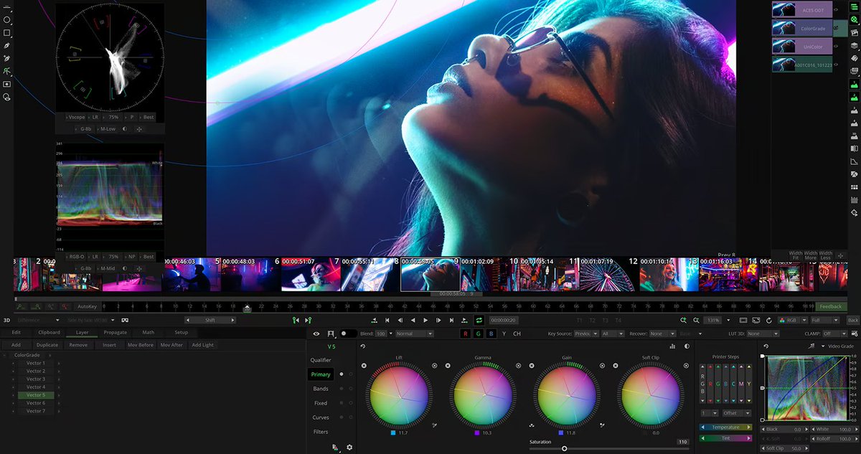Image resolution: width=861 pixels, height=454 pixels.
Task: Click the Tint slider bar
Action: click(x=725, y=437)
